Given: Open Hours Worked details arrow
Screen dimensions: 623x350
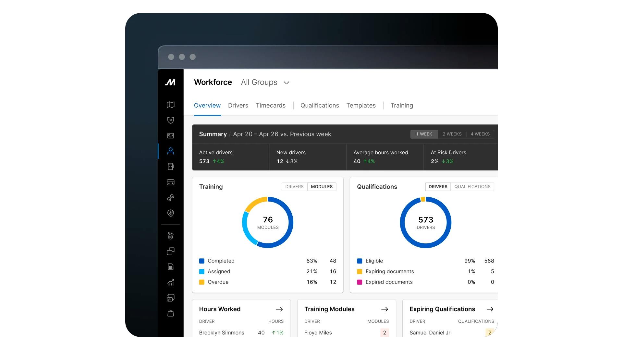Looking at the screenshot, I should coord(279,309).
